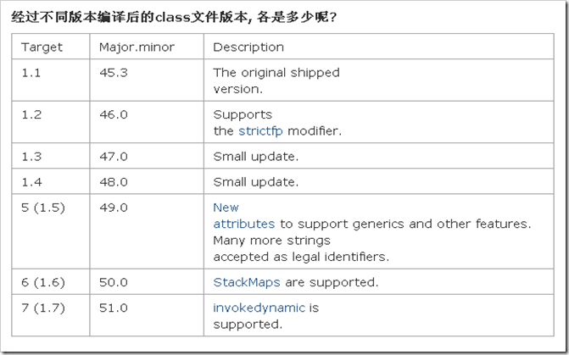Select the 48.0 version cell
The width and height of the screenshot is (569, 355).
tap(114, 182)
